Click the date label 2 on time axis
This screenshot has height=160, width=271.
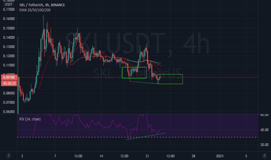point(22,156)
